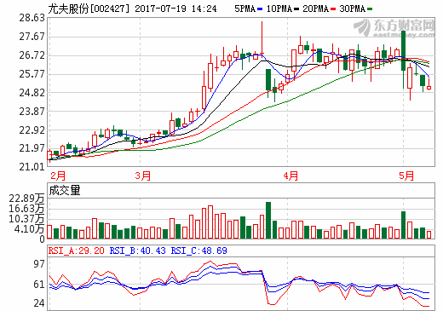Viewport: 443px width, 311px height.
Task: Click the RSI_C:48.69 indicator value
Action: coord(199,251)
